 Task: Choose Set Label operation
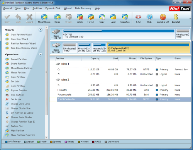[15, 82]
